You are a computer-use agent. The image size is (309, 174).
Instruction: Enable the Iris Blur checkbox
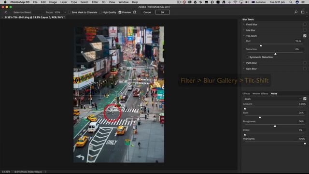pyautogui.click(x=305, y=30)
